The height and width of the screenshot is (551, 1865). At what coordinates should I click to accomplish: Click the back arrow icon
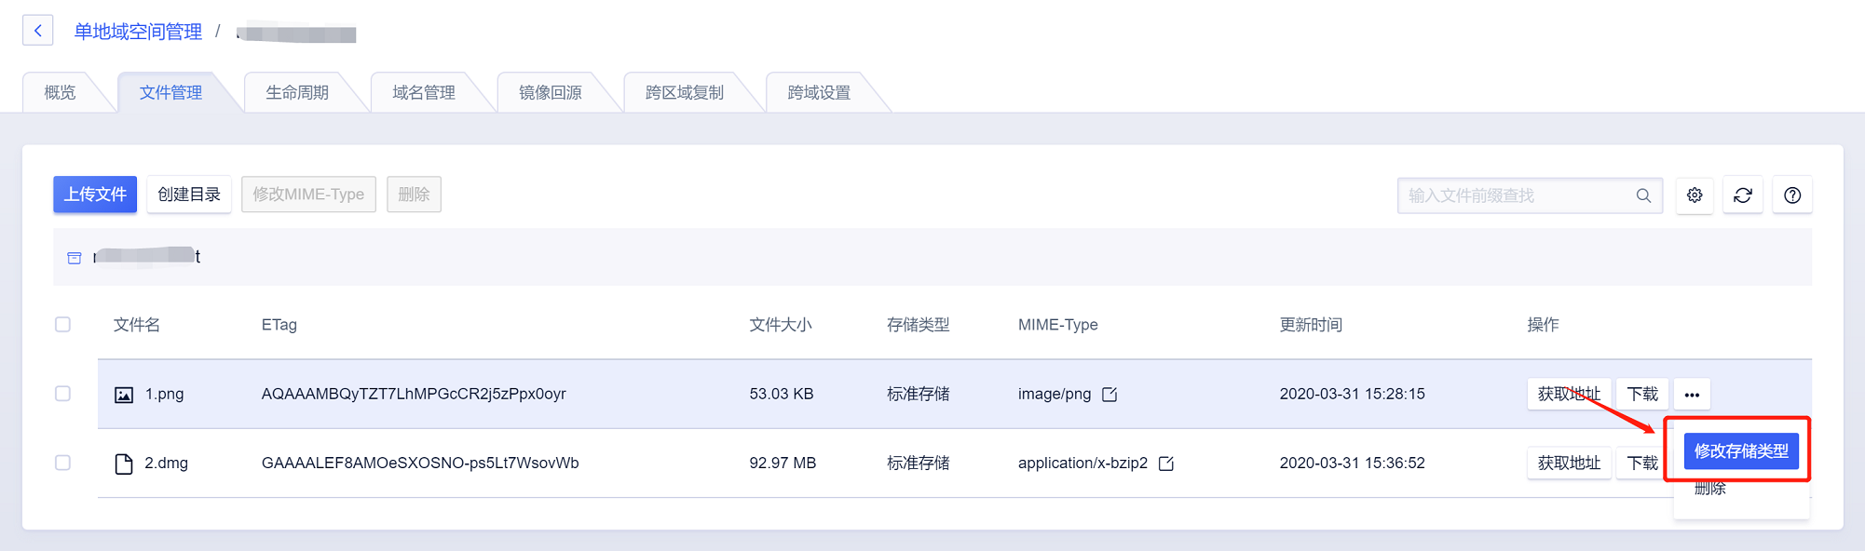click(37, 31)
